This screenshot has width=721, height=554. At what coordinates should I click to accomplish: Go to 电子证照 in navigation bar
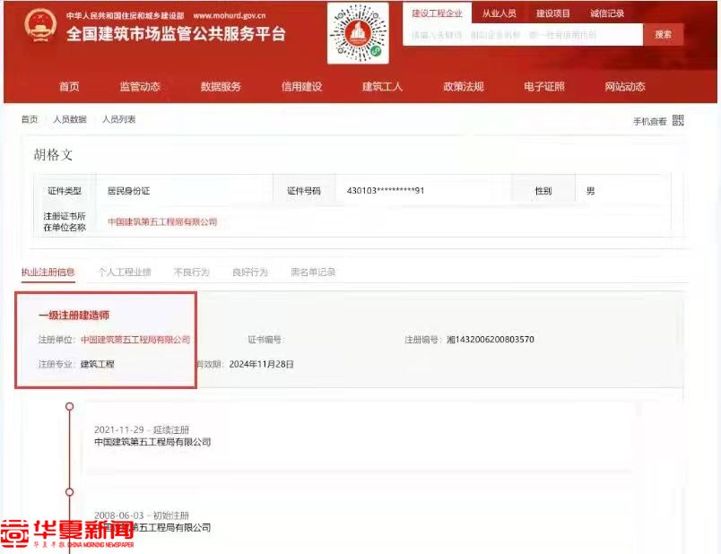pos(544,87)
